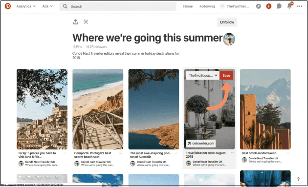Viewport: 308px width, 187px height.
Task: Open more options for Marrakech pin
Action: [288, 153]
